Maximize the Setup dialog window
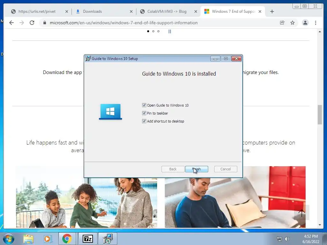The image size is (327, 245). point(226,59)
